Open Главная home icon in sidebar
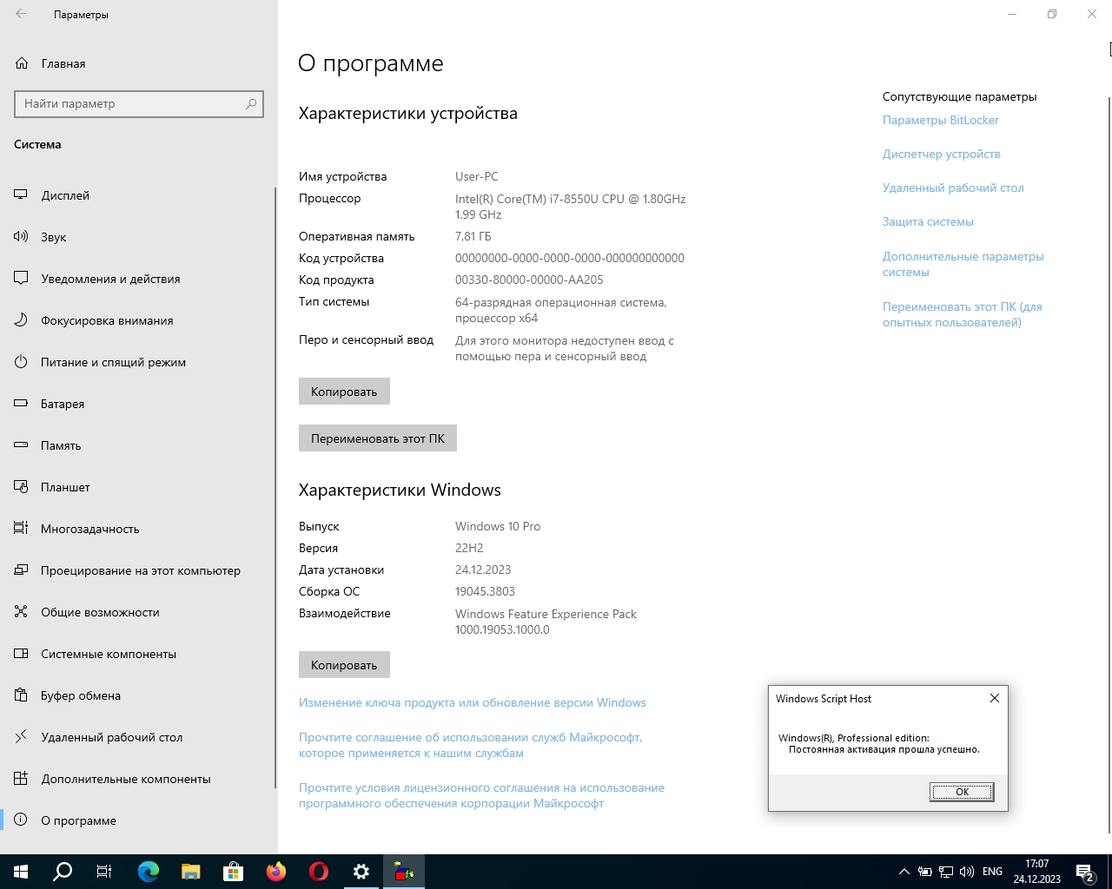The width and height of the screenshot is (1112, 889). click(22, 63)
